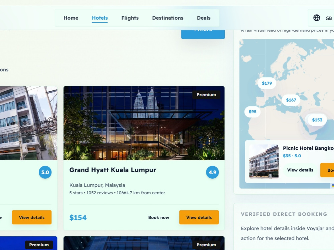The height and width of the screenshot is (250, 334).
Task: Click the blue Filters button
Action: (x=203, y=34)
